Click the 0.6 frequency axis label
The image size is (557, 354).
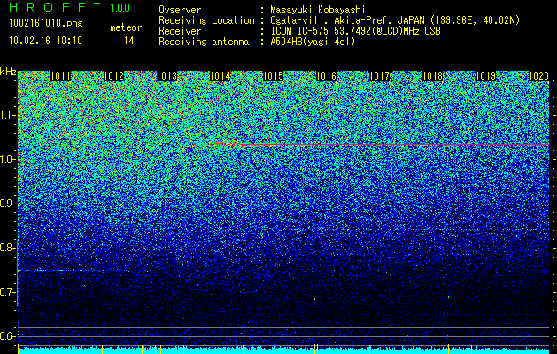[x=8, y=336]
